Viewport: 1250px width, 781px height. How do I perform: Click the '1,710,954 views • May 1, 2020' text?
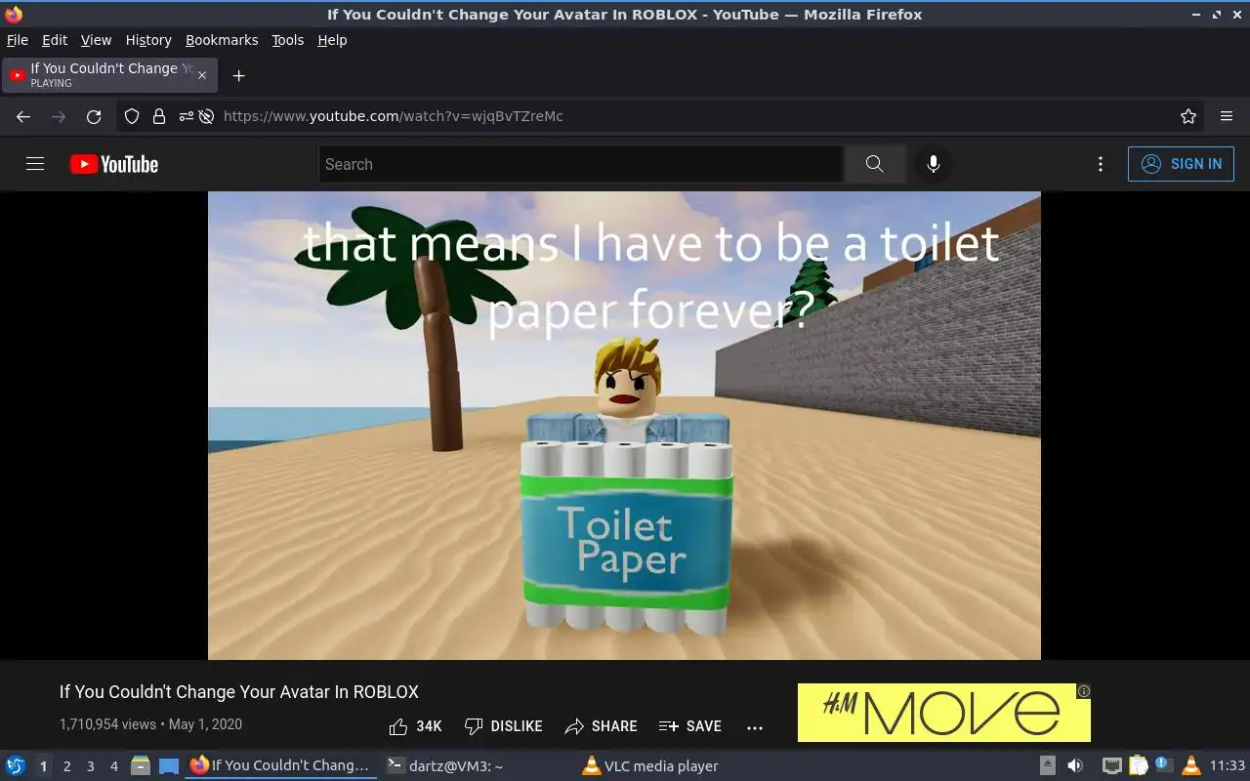[x=150, y=724]
